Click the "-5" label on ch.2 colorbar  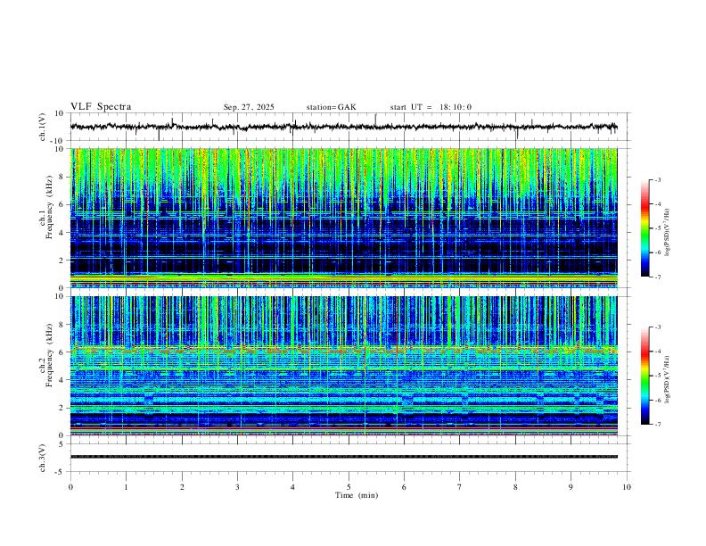pyautogui.click(x=657, y=376)
